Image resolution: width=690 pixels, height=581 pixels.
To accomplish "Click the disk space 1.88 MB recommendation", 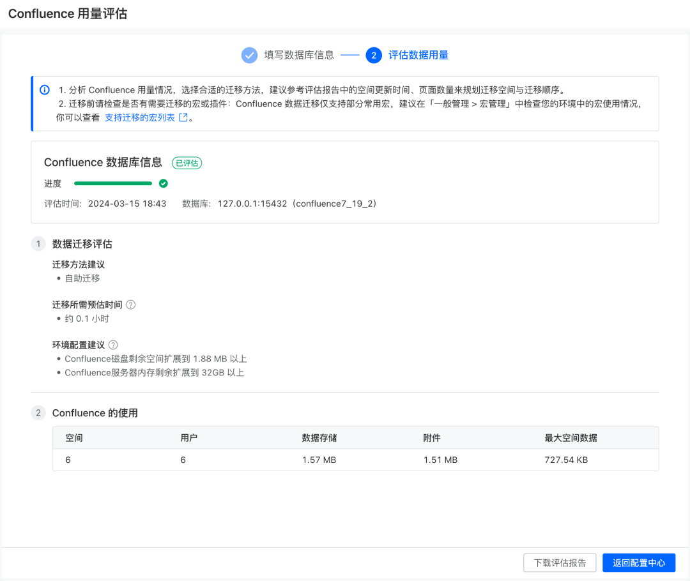I will [156, 359].
